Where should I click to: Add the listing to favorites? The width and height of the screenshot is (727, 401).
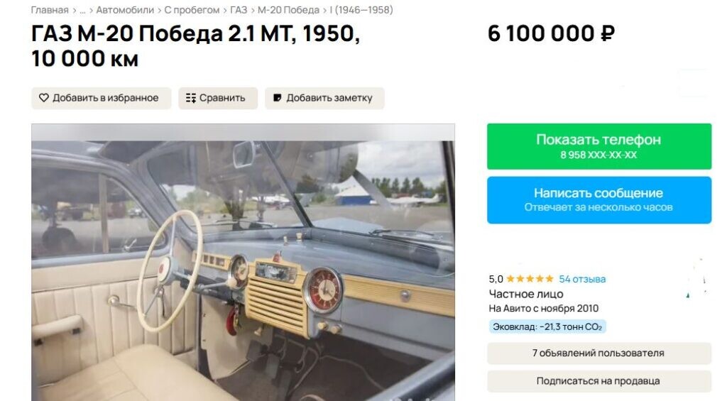click(x=101, y=98)
